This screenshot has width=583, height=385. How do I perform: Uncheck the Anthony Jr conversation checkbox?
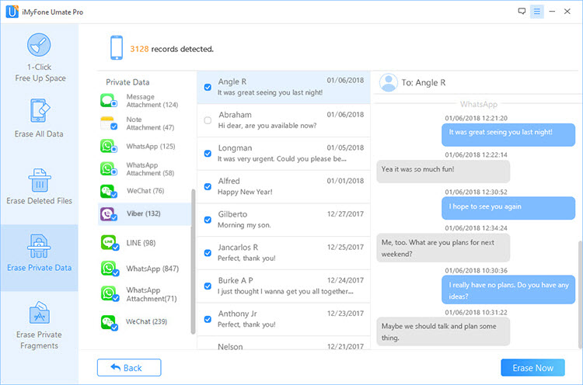click(x=208, y=319)
